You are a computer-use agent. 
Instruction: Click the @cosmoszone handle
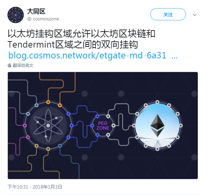point(43,19)
